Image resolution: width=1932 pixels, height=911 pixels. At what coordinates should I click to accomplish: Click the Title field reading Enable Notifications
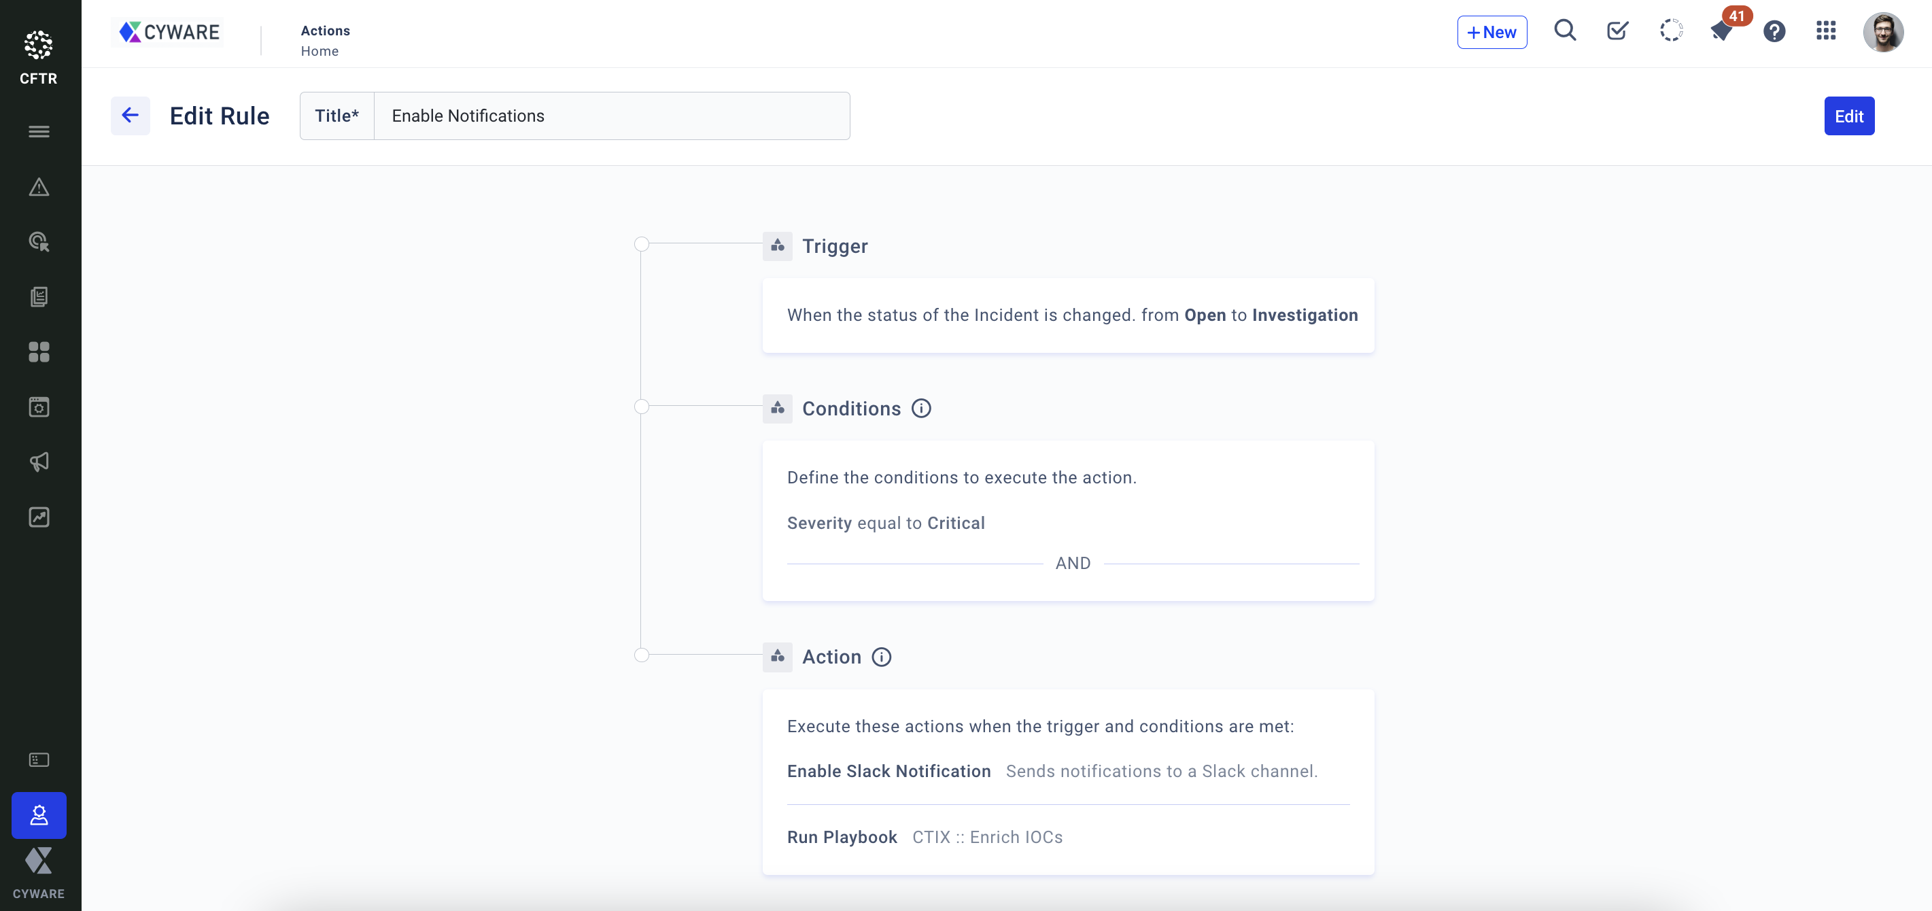pos(610,116)
